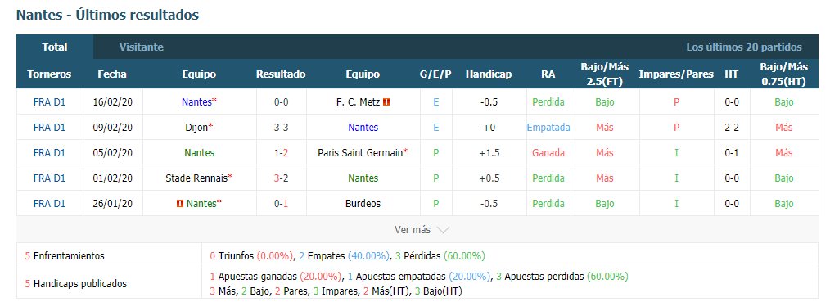Click the Handicap column header
The image size is (830, 302).
[489, 74]
